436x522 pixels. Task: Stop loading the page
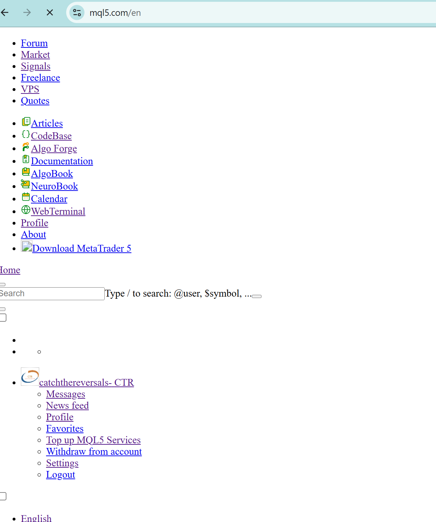pos(50,13)
